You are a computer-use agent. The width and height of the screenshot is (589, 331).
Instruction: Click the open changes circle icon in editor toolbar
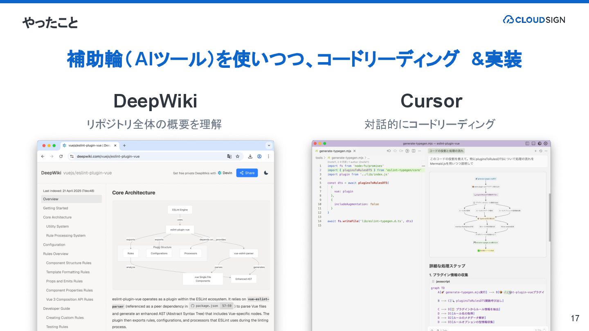[x=395, y=151]
